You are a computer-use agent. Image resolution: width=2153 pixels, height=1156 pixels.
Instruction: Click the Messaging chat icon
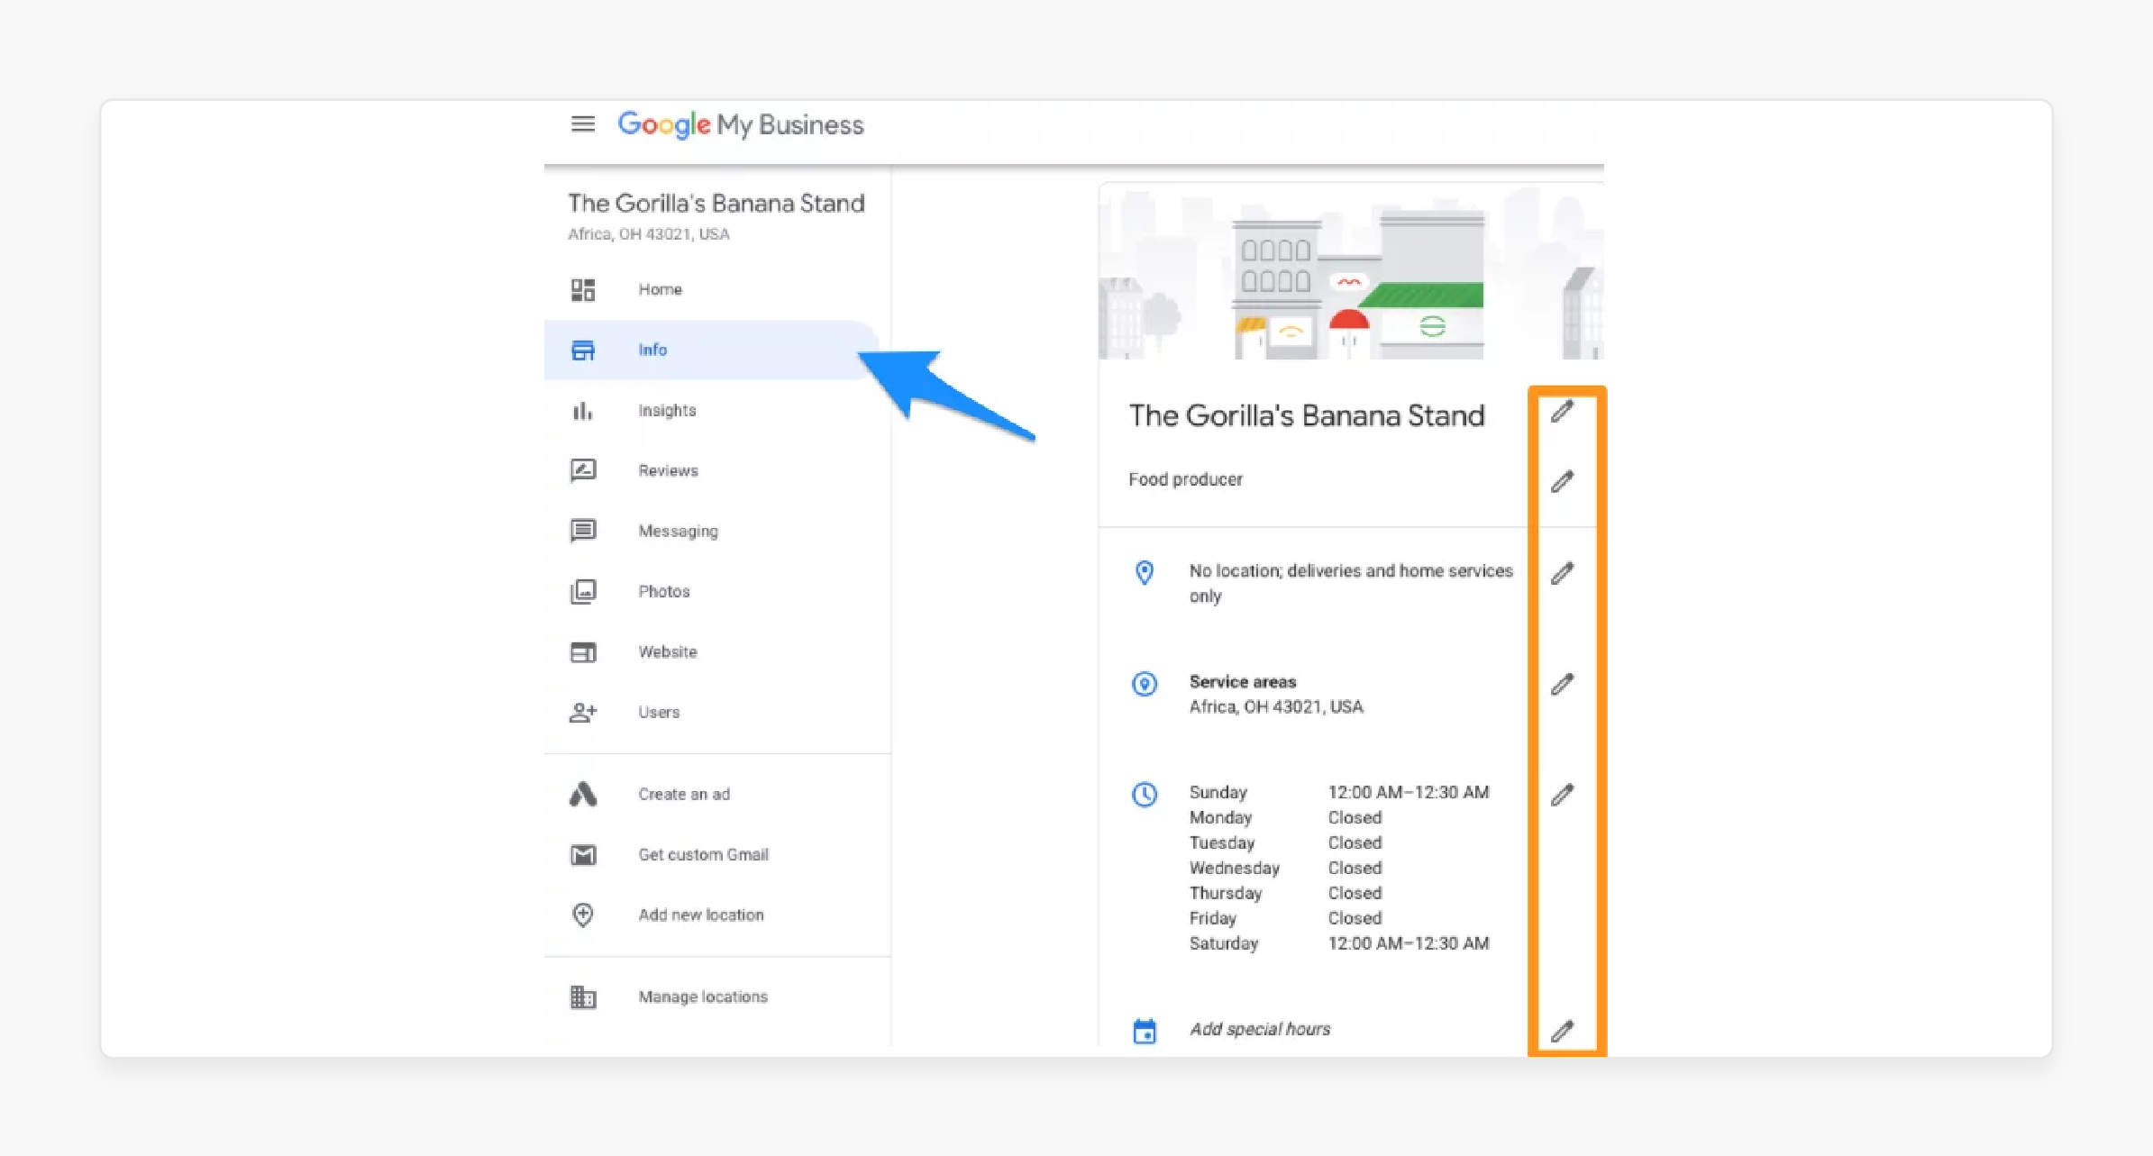point(583,531)
